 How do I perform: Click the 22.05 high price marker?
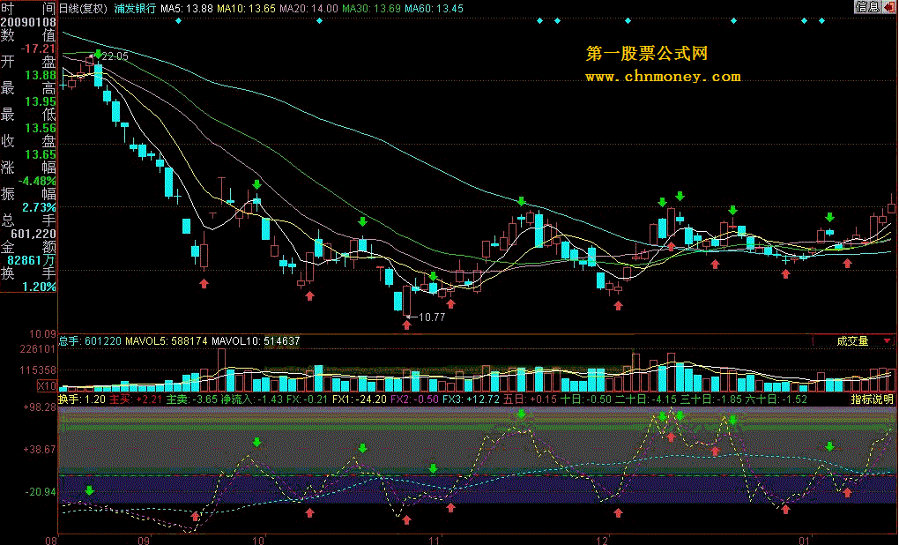(115, 56)
